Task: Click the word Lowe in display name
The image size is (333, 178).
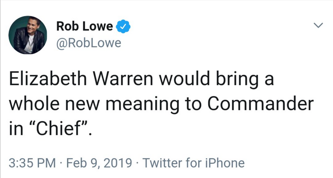Action: pos(98,26)
